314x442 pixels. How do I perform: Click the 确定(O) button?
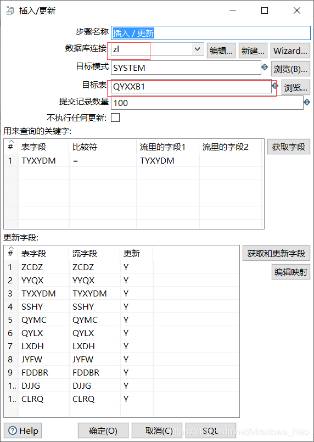pyautogui.click(x=103, y=430)
